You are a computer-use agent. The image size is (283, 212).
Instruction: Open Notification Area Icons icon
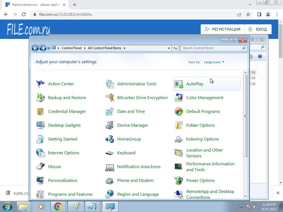tap(110, 167)
